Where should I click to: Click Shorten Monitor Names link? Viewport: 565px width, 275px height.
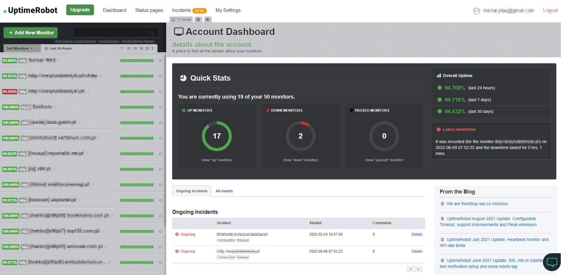(x=138, y=41)
